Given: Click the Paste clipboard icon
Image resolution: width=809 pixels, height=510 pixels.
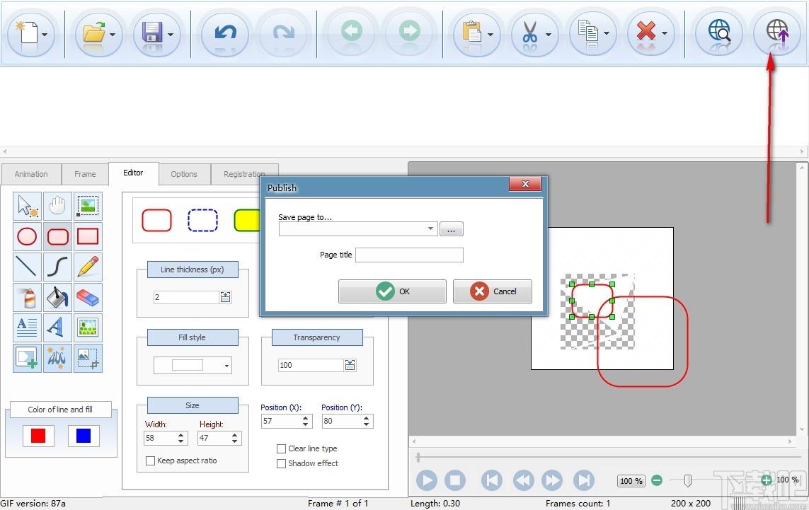Looking at the screenshot, I should pos(471,33).
